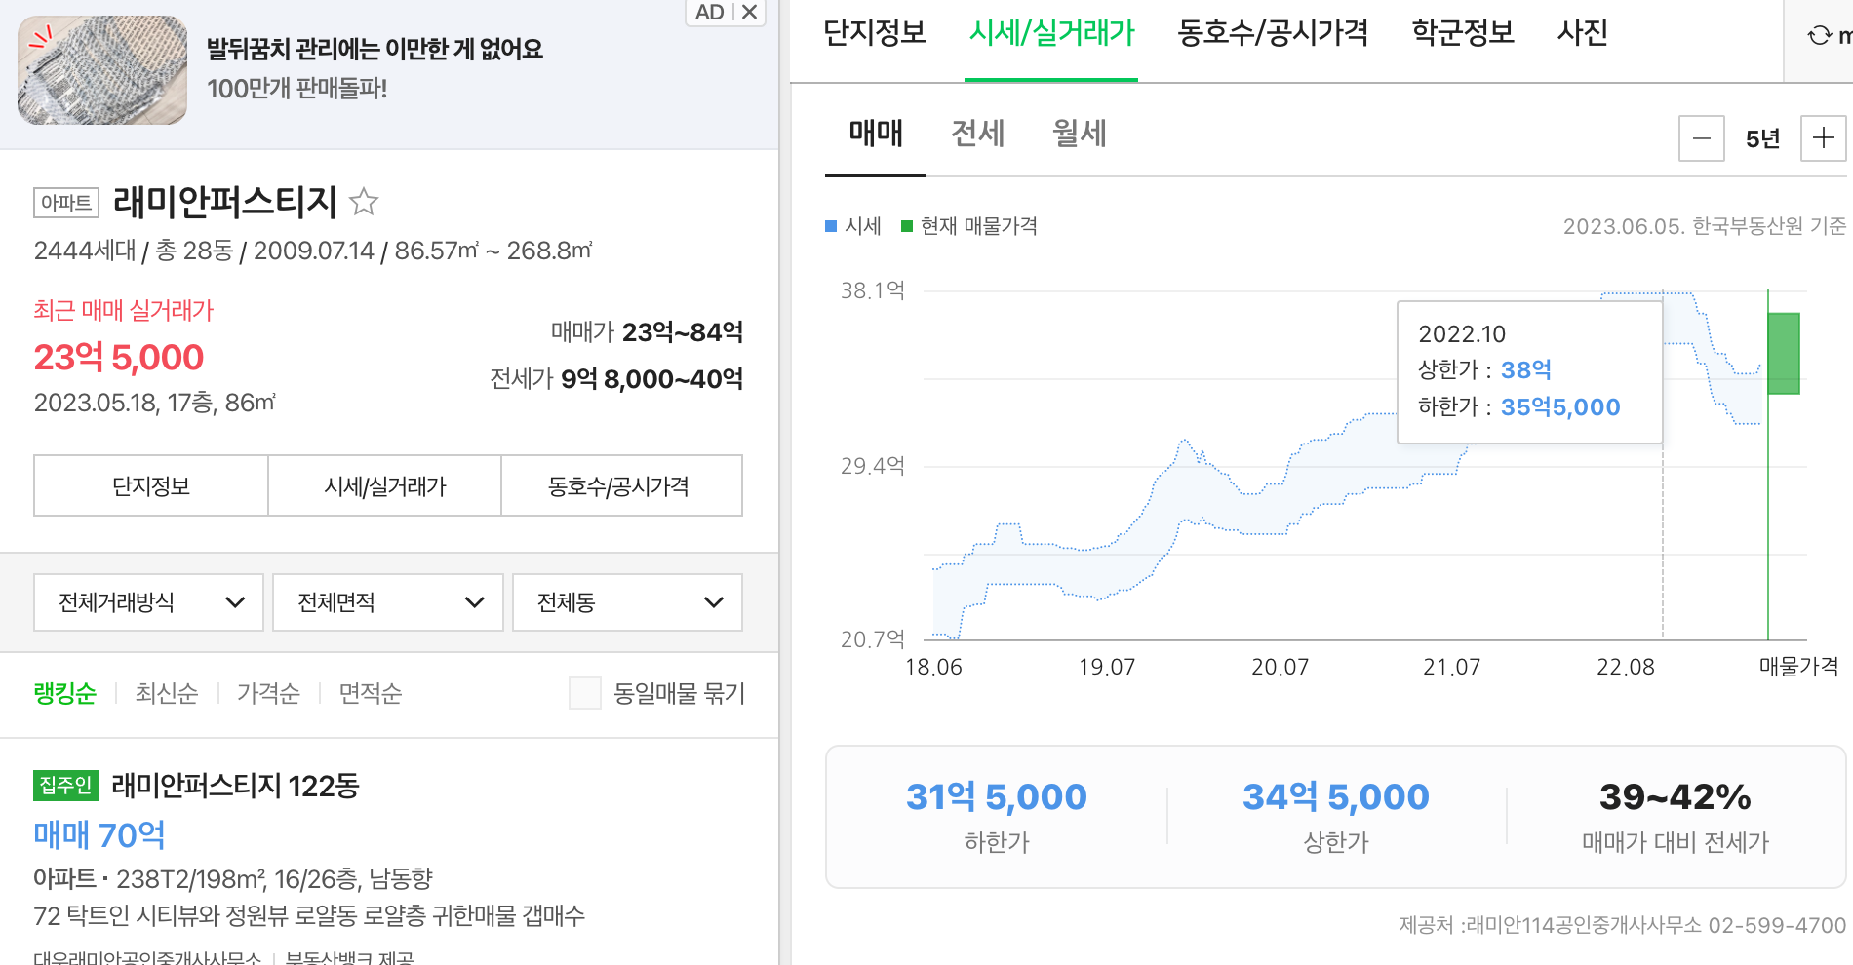Image resolution: width=1853 pixels, height=965 pixels.
Task: Open the 학군정보 tab
Action: coord(1463,33)
